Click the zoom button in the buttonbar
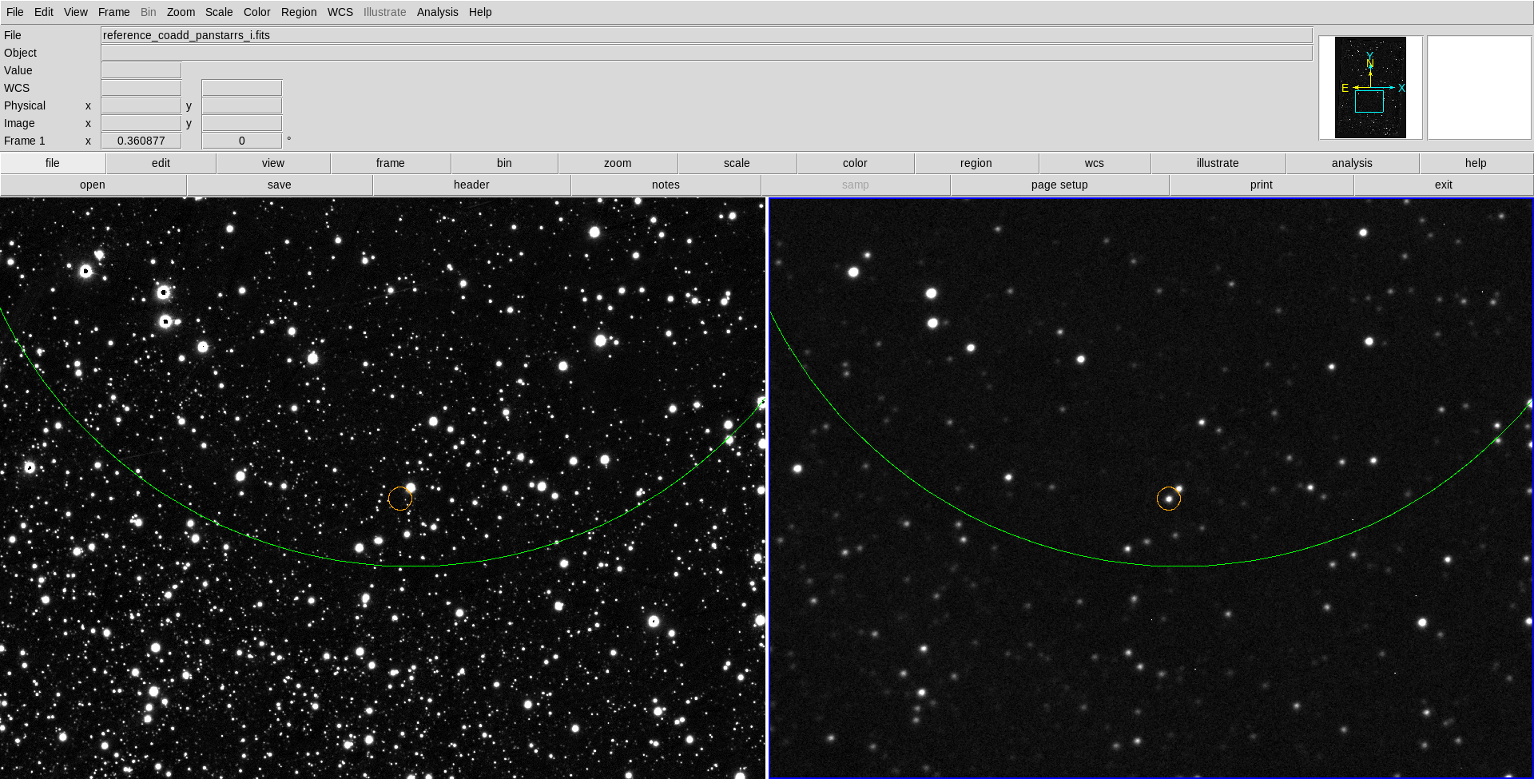Image resolution: width=1534 pixels, height=779 pixels. pyautogui.click(x=617, y=163)
